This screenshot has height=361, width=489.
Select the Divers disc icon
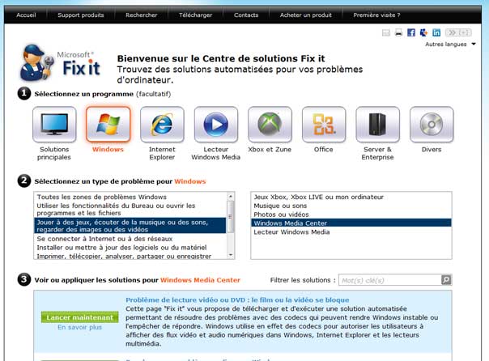click(x=432, y=125)
